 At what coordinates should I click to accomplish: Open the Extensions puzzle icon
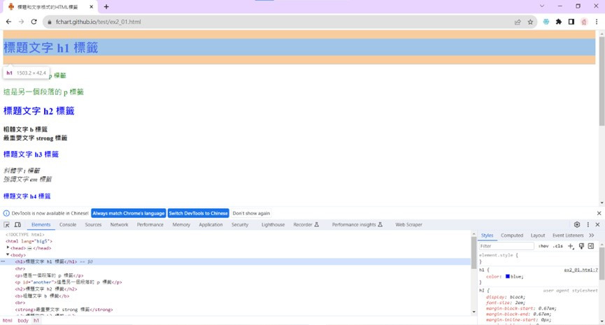pos(559,22)
